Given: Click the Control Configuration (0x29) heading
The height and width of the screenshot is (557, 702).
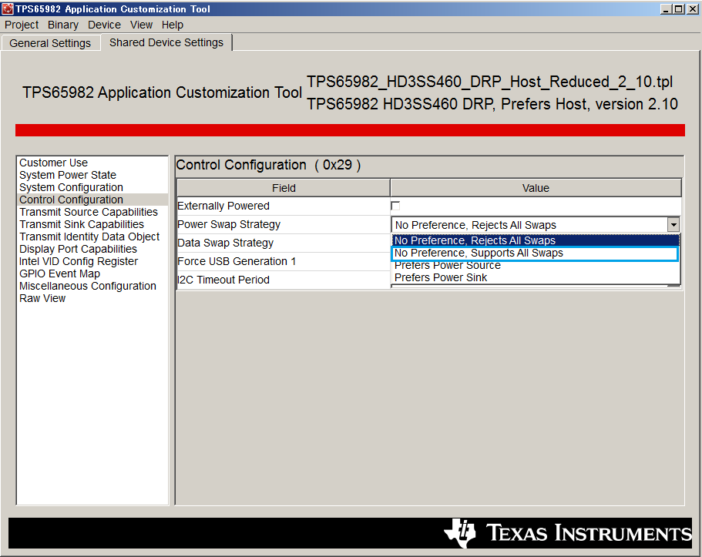Looking at the screenshot, I should (268, 165).
